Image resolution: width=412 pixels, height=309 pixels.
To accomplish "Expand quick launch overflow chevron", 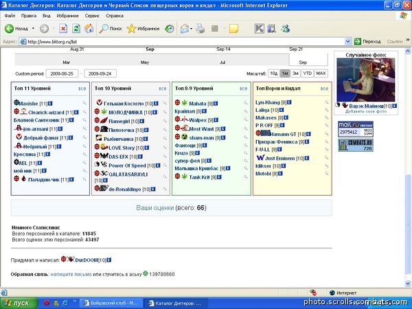I will 74,301.
